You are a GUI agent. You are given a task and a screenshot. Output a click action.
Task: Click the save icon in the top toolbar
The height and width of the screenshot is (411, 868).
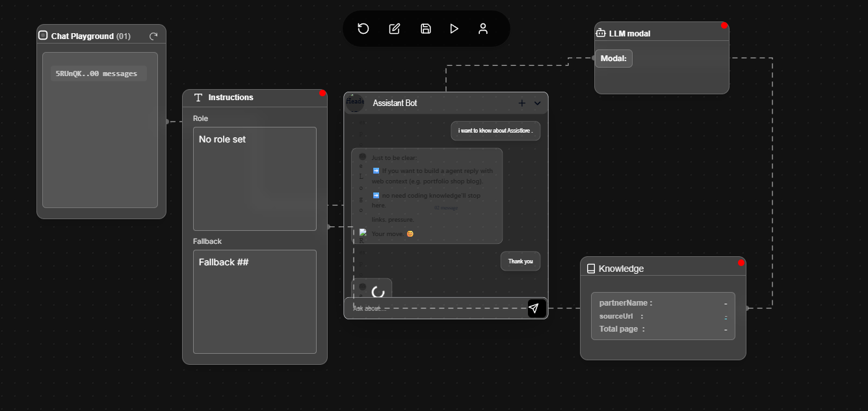coord(426,29)
